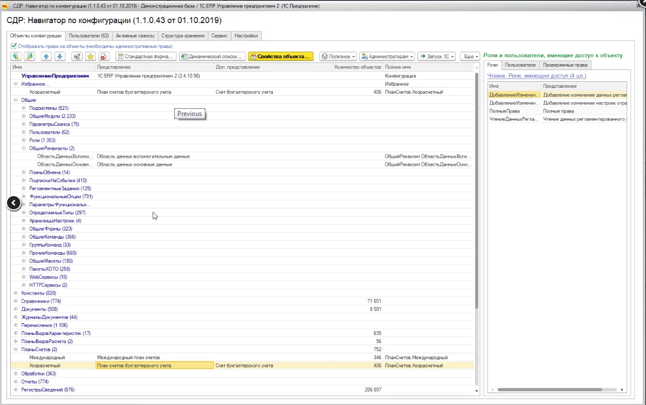
Task: Open the Динамический список view
Action: click(x=212, y=57)
